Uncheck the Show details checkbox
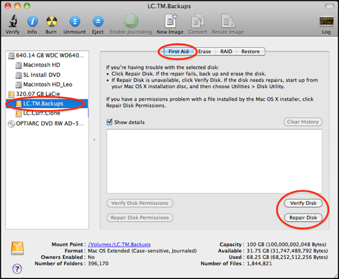The width and height of the screenshot is (339, 279). [x=110, y=122]
